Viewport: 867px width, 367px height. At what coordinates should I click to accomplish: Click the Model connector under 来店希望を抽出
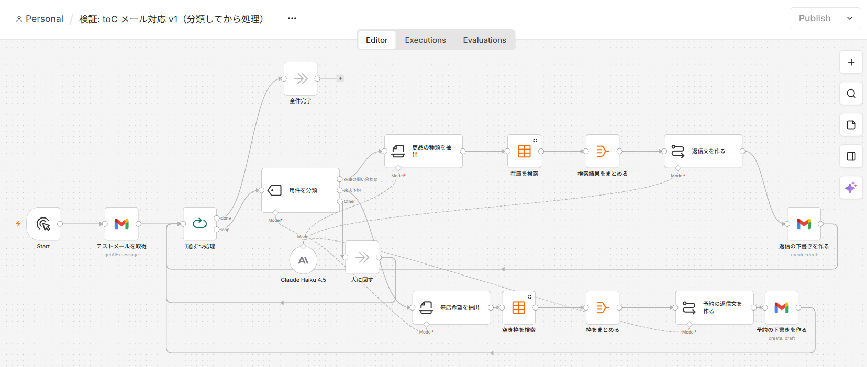click(426, 324)
